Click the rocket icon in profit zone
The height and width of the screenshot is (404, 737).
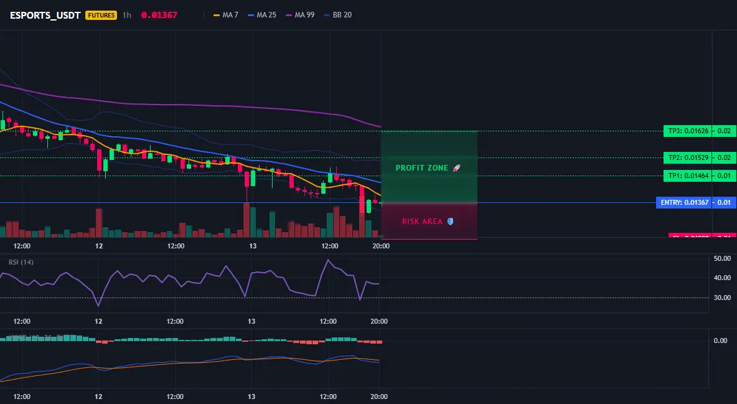click(456, 168)
